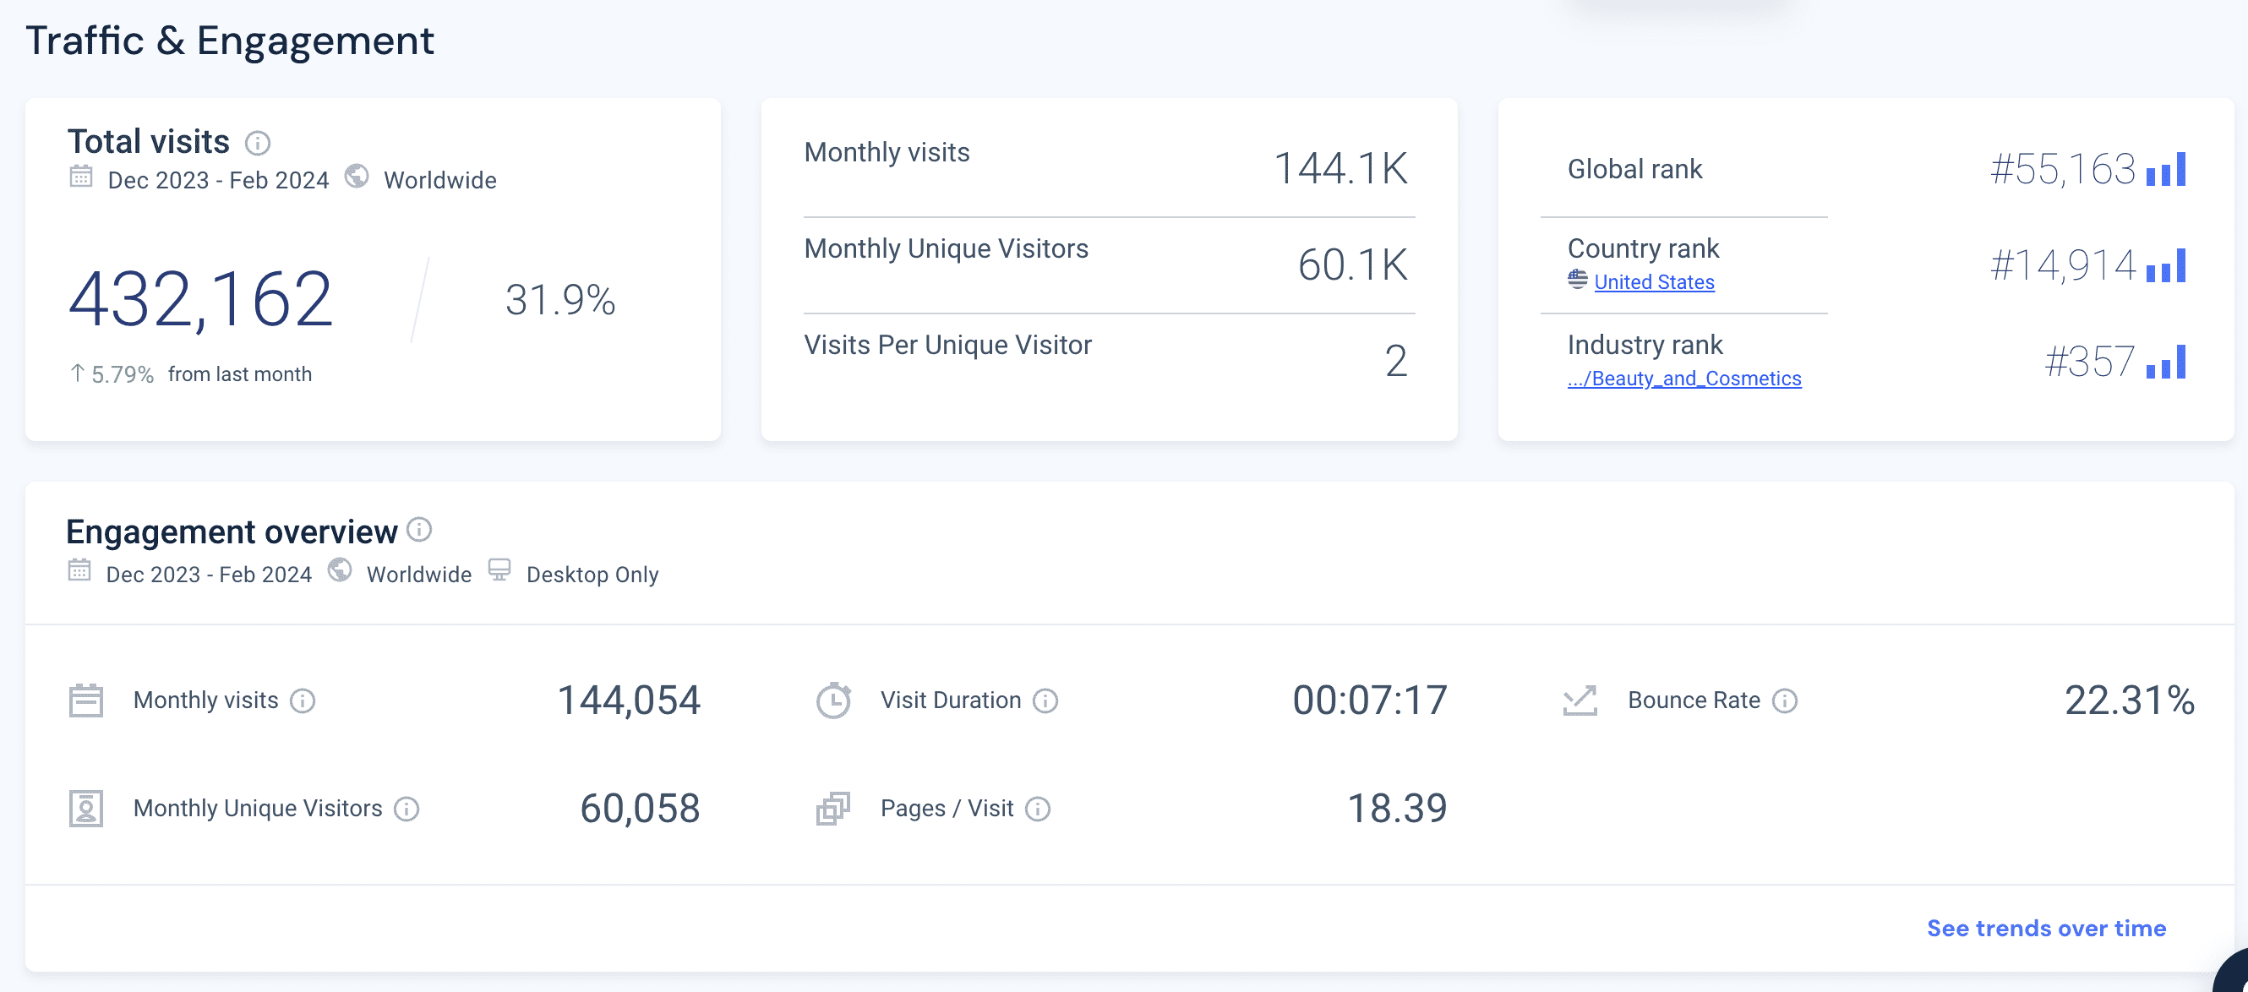Click the 144.1K monthly visits value
Screen dimensions: 2248x992
coord(1341,168)
